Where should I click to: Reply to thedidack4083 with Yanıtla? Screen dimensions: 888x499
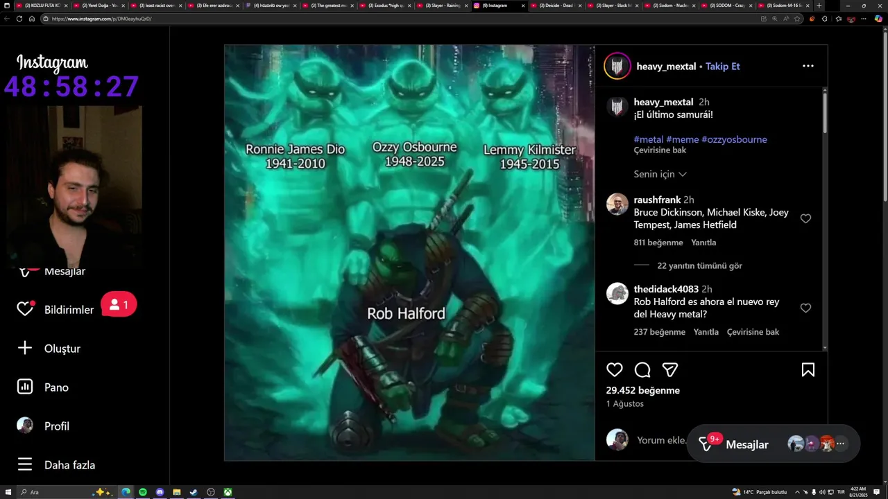[706, 332]
